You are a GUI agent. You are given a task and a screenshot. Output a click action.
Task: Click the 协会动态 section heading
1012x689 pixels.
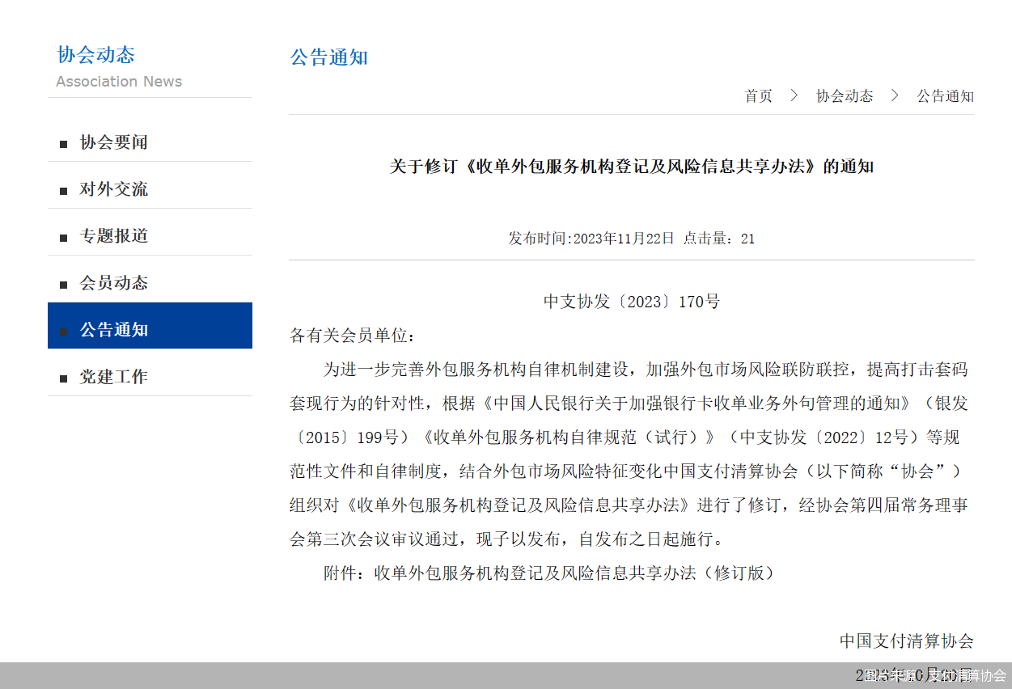tap(95, 55)
